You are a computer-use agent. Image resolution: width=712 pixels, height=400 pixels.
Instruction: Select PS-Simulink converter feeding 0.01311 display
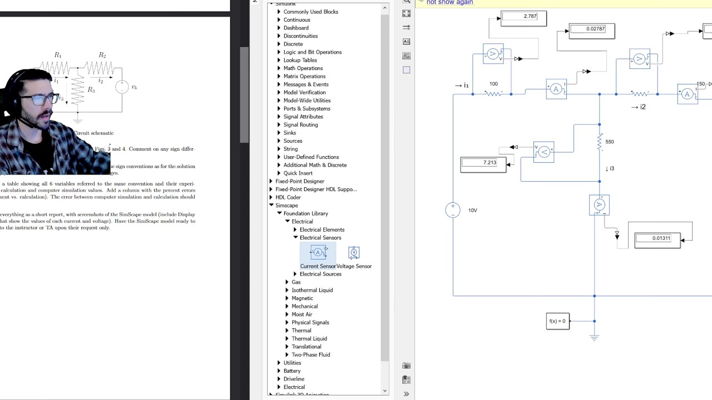617,236
